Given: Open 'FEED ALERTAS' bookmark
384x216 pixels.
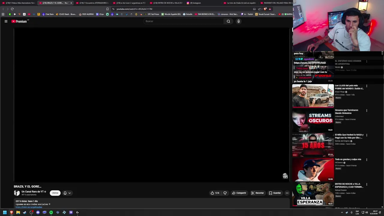Looking at the screenshot, I should point(86,14).
